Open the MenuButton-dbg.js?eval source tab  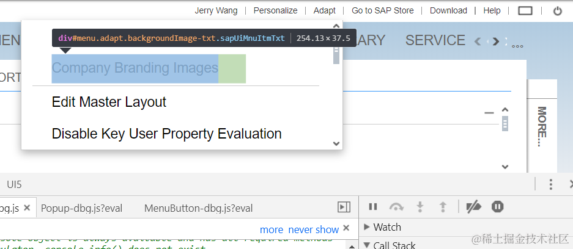pyautogui.click(x=198, y=208)
